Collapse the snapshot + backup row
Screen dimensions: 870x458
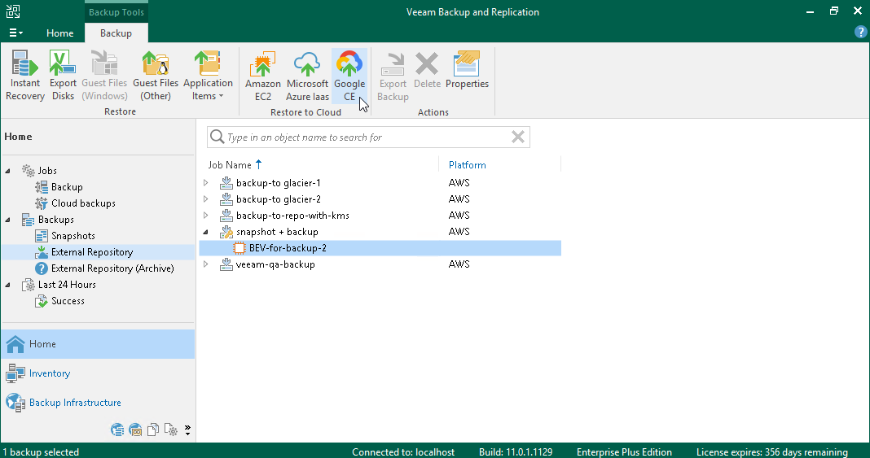(206, 232)
